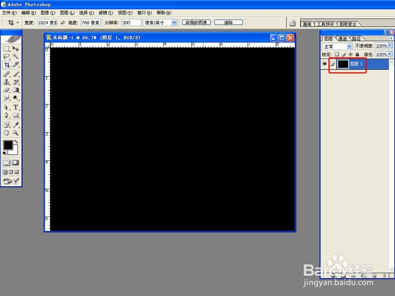Open the 编辑 menu
The height and width of the screenshot is (296, 395).
[x=28, y=13]
